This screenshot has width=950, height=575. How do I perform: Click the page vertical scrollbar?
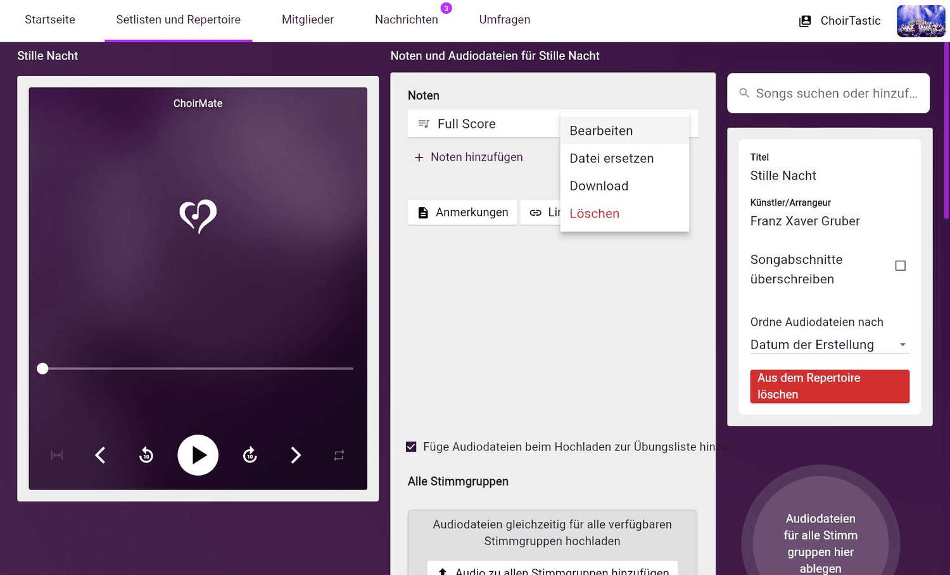[947, 131]
